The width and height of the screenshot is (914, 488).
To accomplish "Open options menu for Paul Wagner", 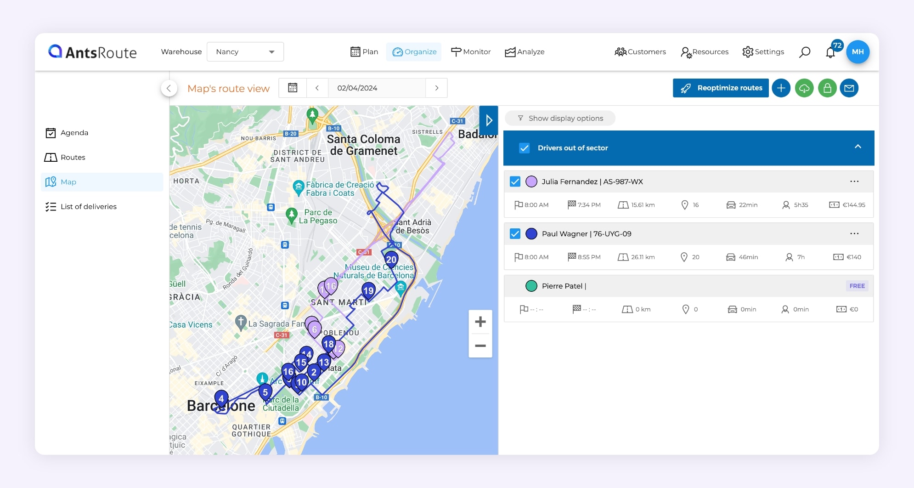I will click(854, 233).
